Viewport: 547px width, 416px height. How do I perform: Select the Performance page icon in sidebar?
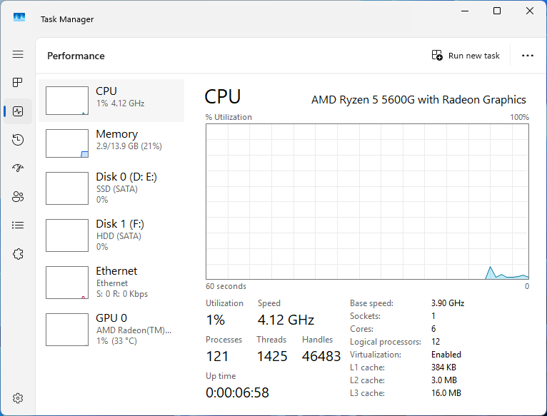click(x=18, y=111)
